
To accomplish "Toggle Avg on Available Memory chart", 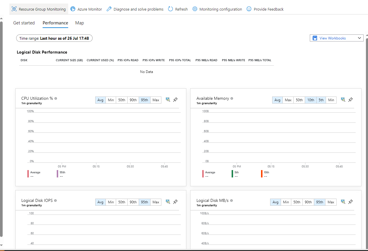I will [x=277, y=100].
